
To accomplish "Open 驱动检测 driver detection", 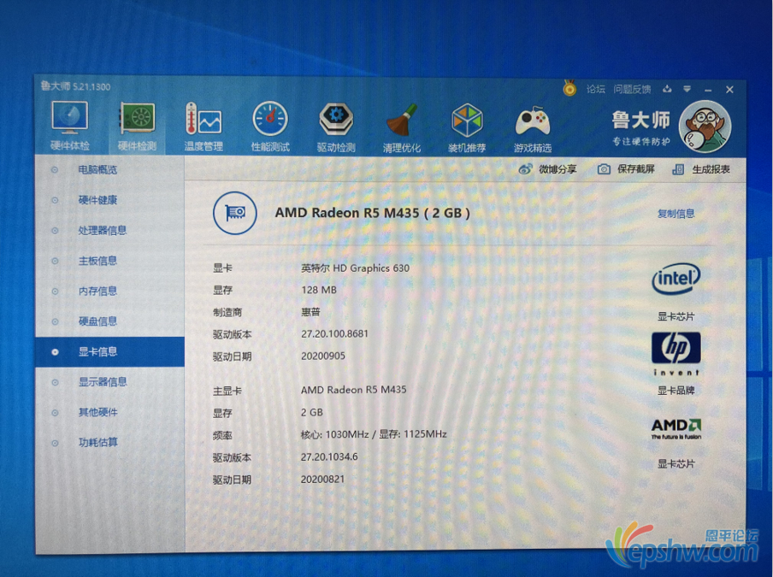I will click(x=336, y=127).
